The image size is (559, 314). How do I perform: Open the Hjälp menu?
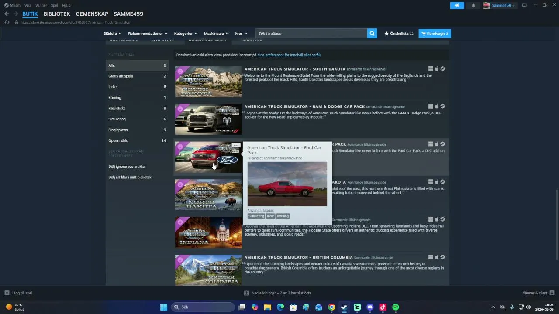click(66, 5)
